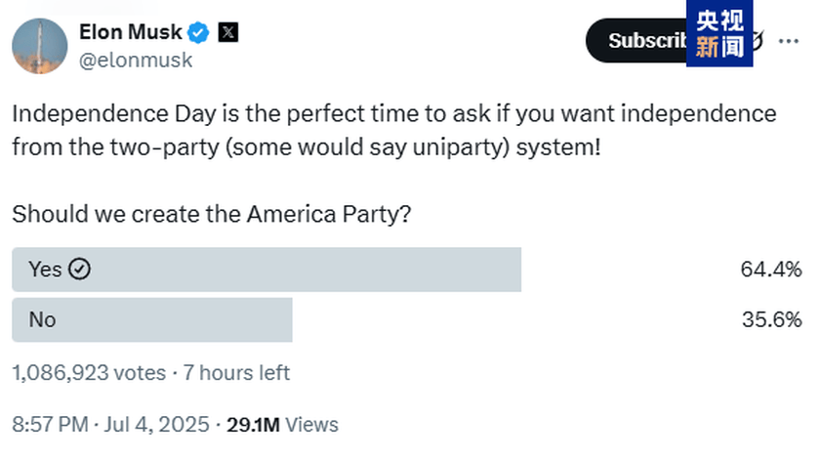Screen dimensions: 820x461
Task: Click the 64.4% poll result
Action: click(x=771, y=270)
